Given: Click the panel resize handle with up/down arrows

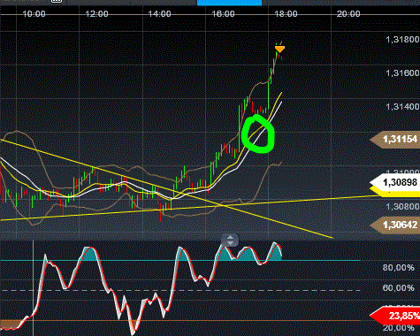Looking at the screenshot, I should pos(230,241).
